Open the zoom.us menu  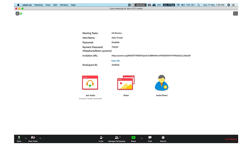[x=27, y=5]
